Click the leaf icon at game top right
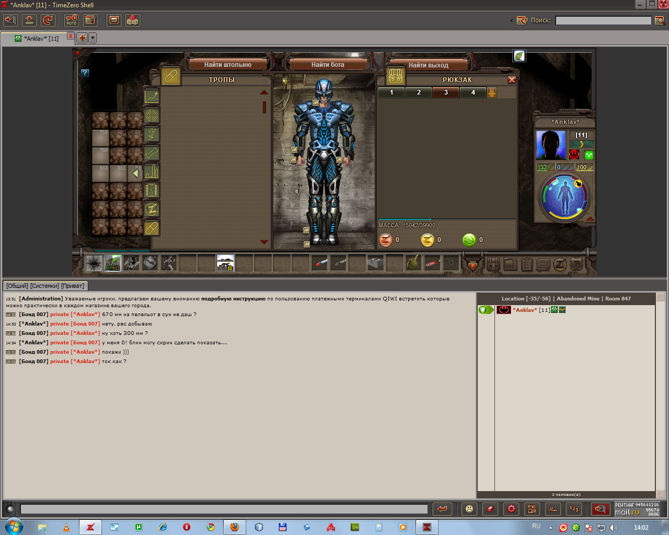Image resolution: width=669 pixels, height=535 pixels. point(519,56)
